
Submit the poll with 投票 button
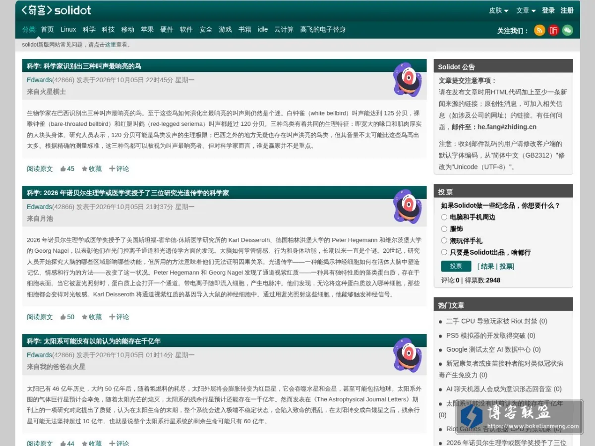tap(456, 266)
